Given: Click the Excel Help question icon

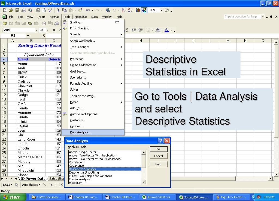Looking at the screenshot, I should coord(167,10).
